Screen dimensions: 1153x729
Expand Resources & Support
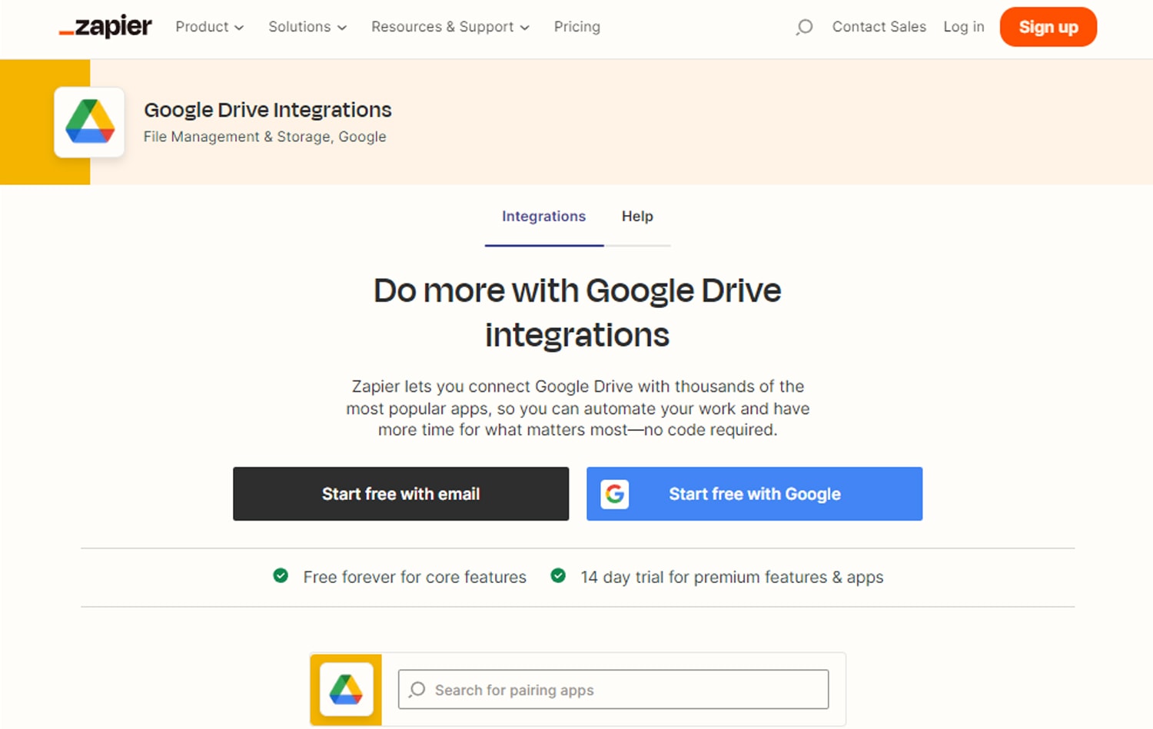point(450,27)
